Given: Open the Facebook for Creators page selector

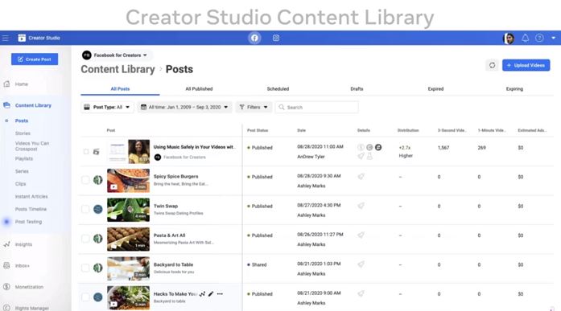Looking at the screenshot, I should pos(115,55).
